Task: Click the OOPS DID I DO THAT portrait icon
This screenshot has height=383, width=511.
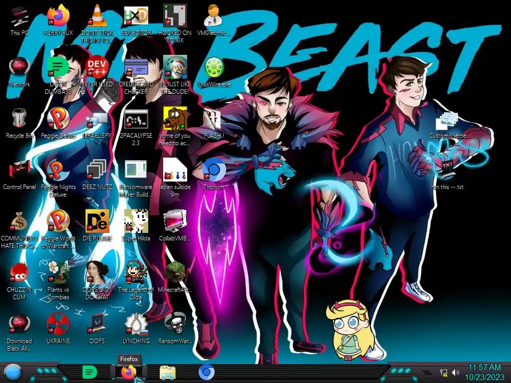Action: pyautogui.click(x=97, y=272)
